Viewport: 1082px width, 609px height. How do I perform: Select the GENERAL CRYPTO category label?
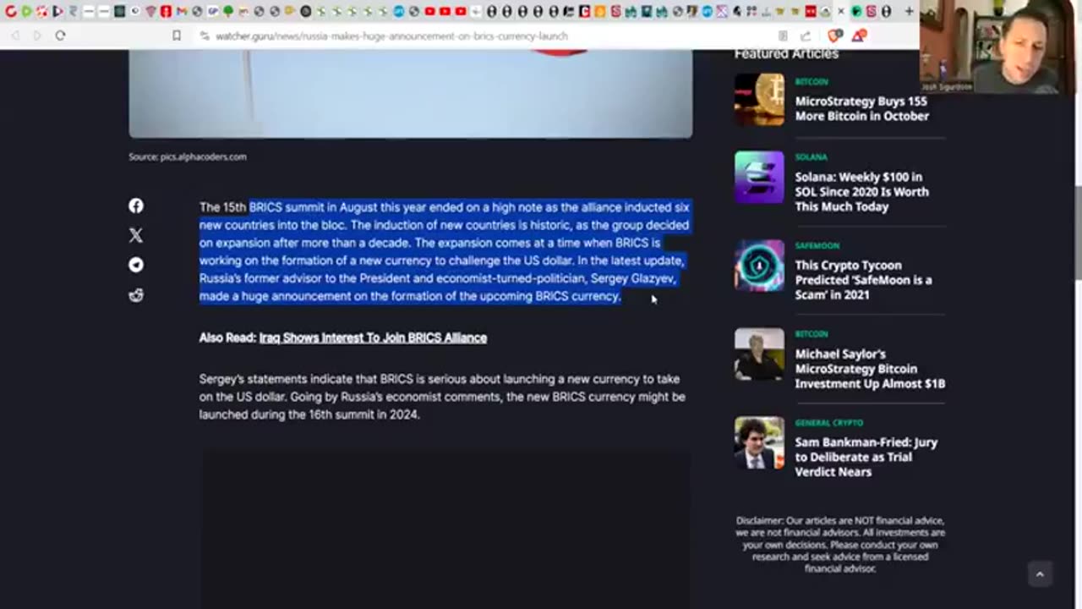click(828, 422)
